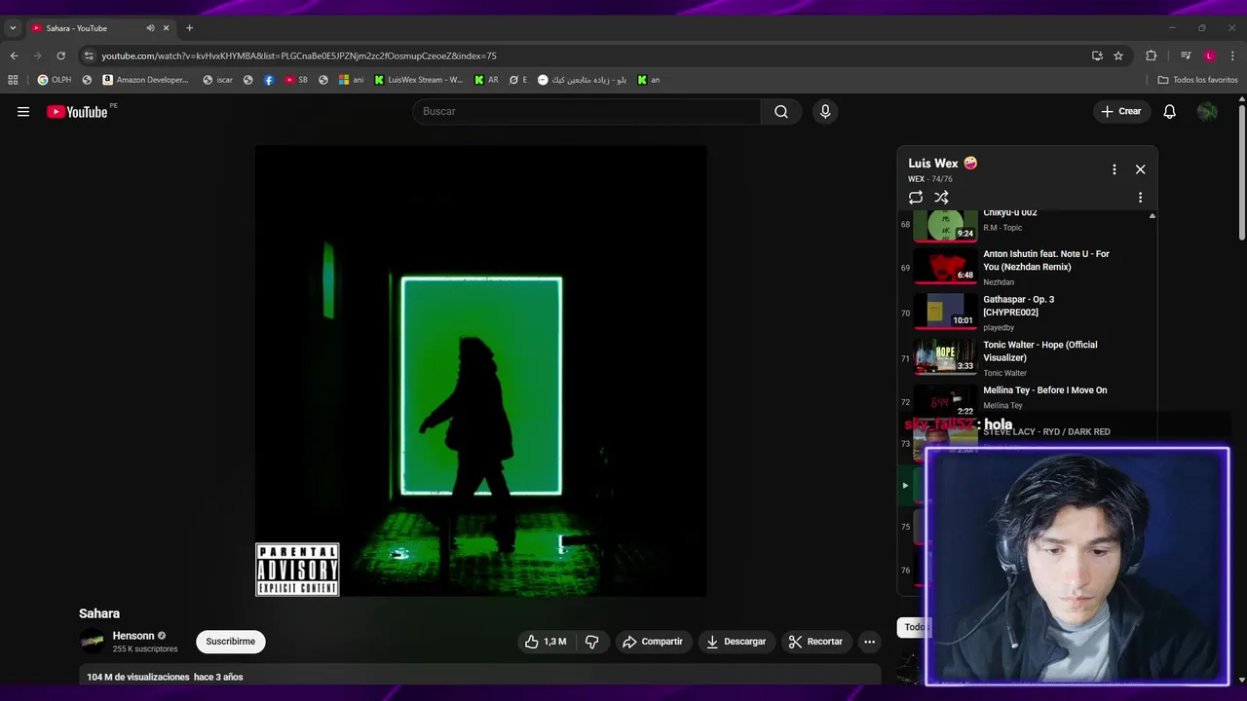Open the Hensonn channel name link
The image size is (1247, 701).
point(133,636)
